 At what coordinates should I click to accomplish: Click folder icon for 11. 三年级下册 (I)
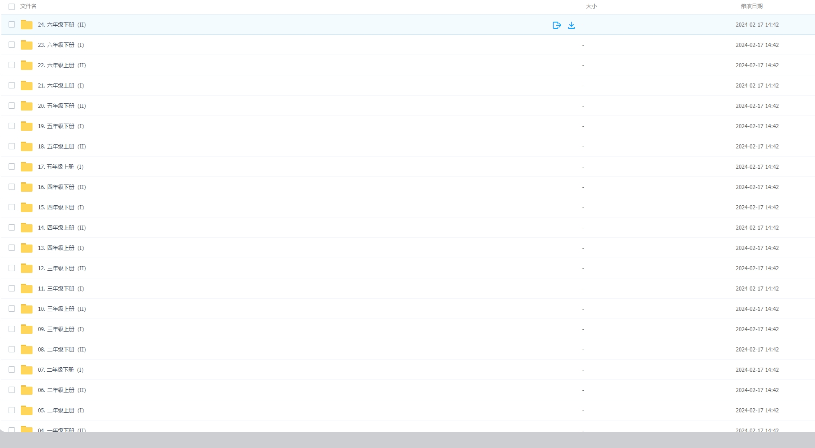pyautogui.click(x=27, y=289)
